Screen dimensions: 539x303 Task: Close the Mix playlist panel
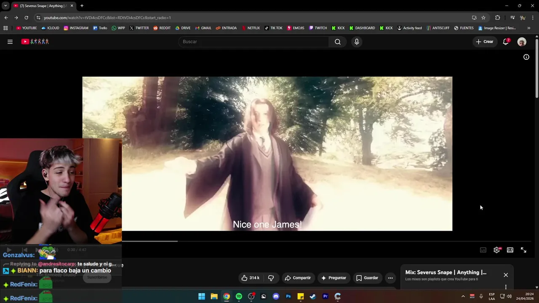tap(506, 275)
